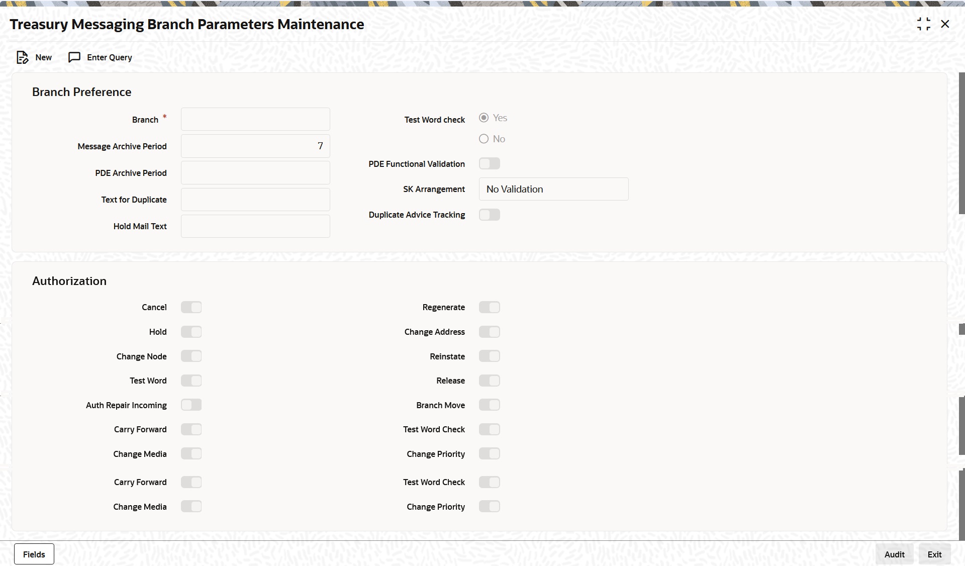Viewport: 965px width, 566px height.
Task: Select Yes for Test Word check
Action: coord(484,118)
